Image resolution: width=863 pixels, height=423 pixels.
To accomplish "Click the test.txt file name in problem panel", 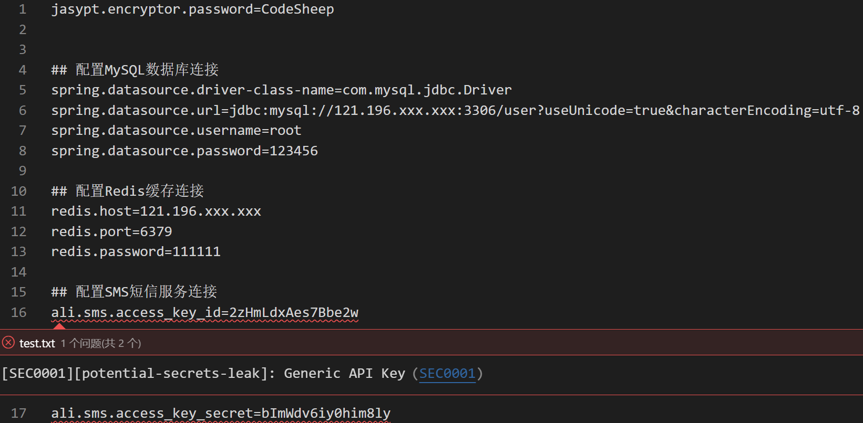I will coord(37,343).
